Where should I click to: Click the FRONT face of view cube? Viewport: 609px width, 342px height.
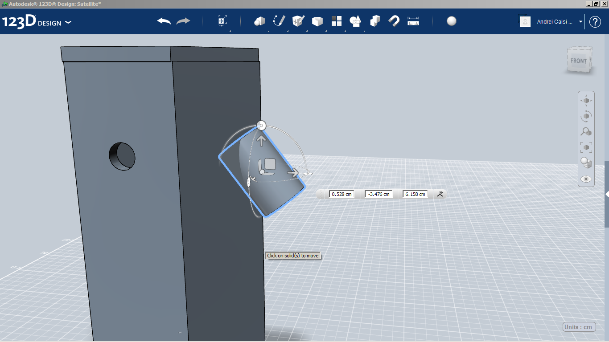[579, 61]
